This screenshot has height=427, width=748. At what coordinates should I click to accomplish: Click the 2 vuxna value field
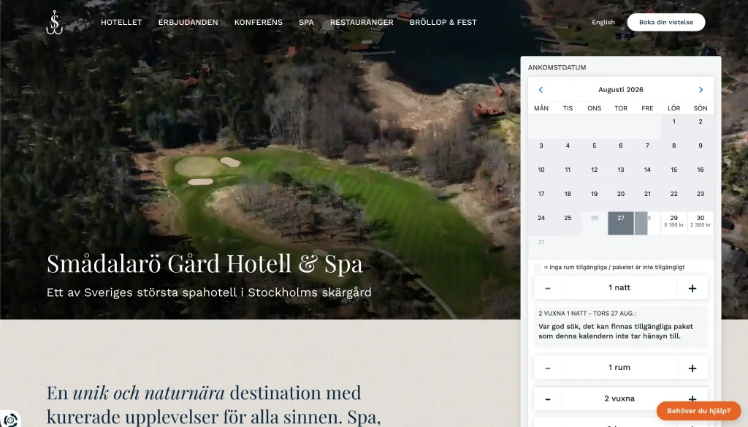click(619, 398)
